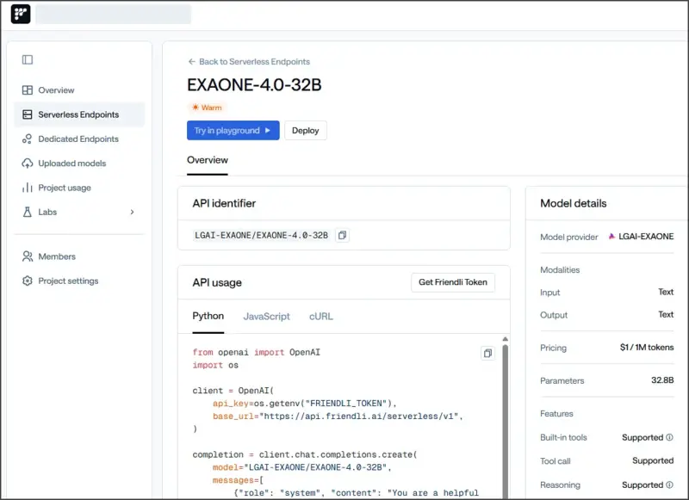689x500 pixels.
Task: Click Try in playground button
Action: [233, 130]
